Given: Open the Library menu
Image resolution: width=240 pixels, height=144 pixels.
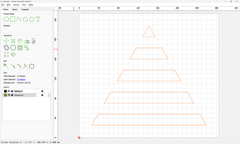Looking at the screenshot, I should [16, 5].
